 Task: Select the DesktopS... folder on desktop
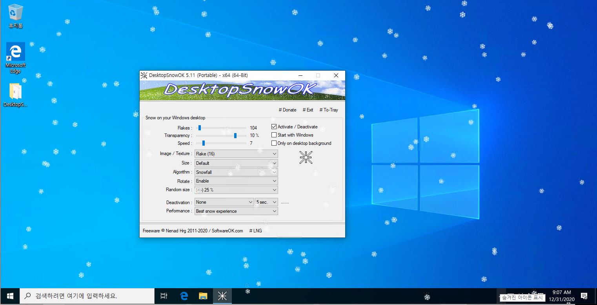(x=15, y=95)
